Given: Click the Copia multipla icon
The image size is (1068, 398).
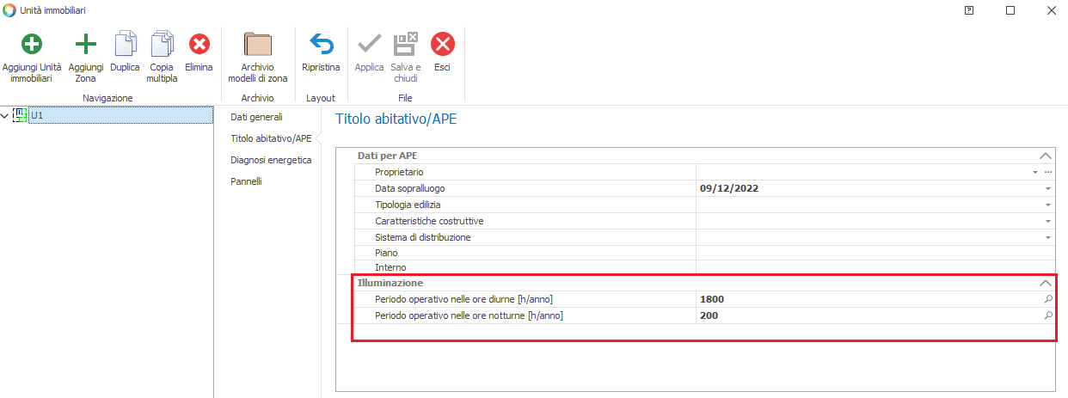Looking at the screenshot, I should (162, 45).
